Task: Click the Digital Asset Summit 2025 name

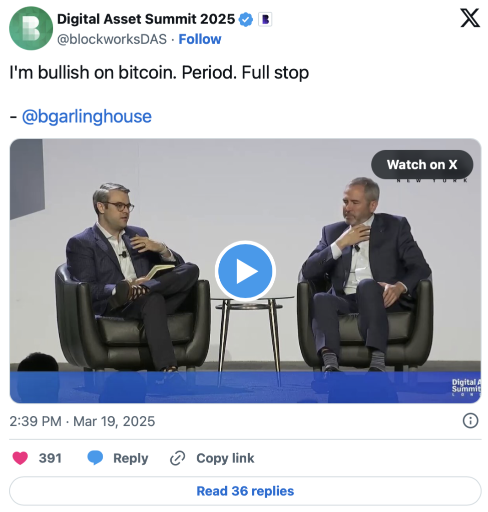Action: [146, 19]
